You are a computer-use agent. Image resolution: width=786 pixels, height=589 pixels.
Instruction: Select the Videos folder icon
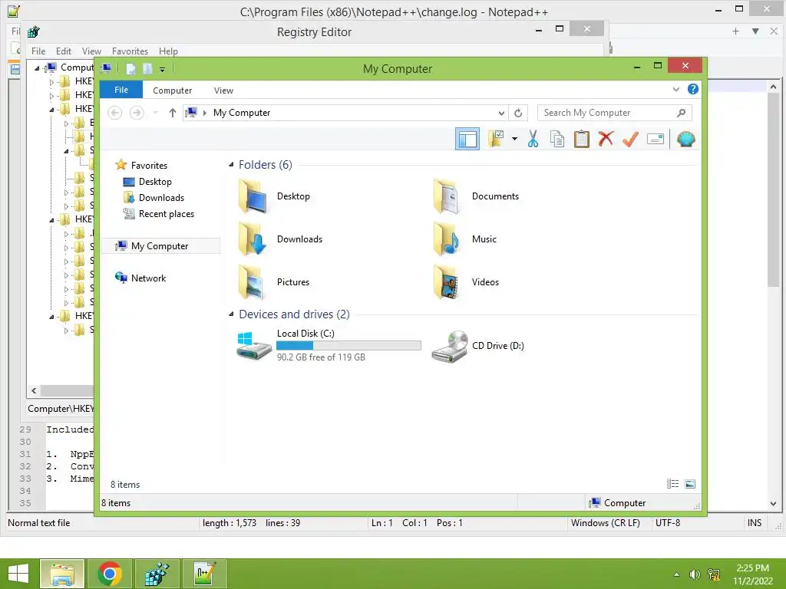446,282
